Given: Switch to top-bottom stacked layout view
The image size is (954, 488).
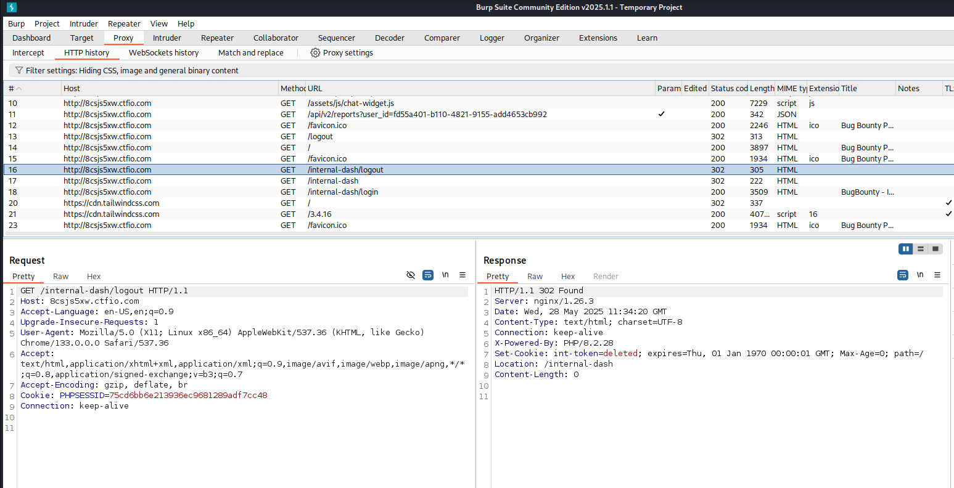Looking at the screenshot, I should [921, 249].
